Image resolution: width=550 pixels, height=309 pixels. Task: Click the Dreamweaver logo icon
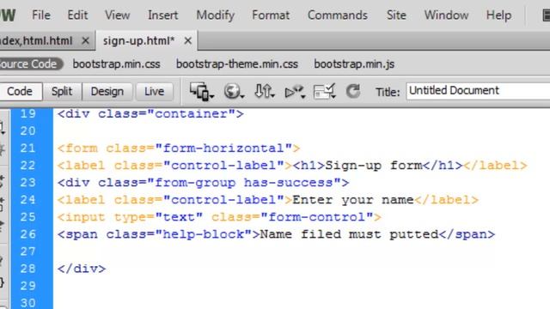(x=7, y=15)
